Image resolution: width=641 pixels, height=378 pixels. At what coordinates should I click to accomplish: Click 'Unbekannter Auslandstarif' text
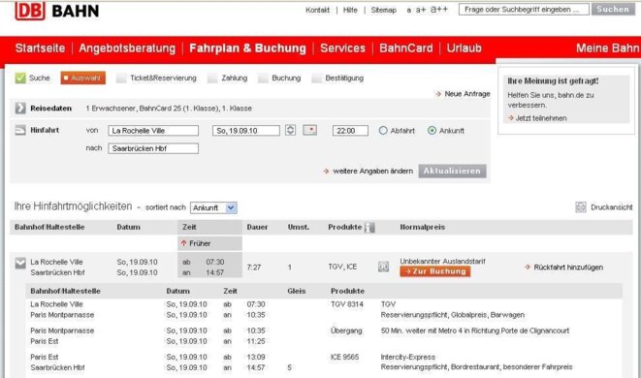tap(443, 261)
